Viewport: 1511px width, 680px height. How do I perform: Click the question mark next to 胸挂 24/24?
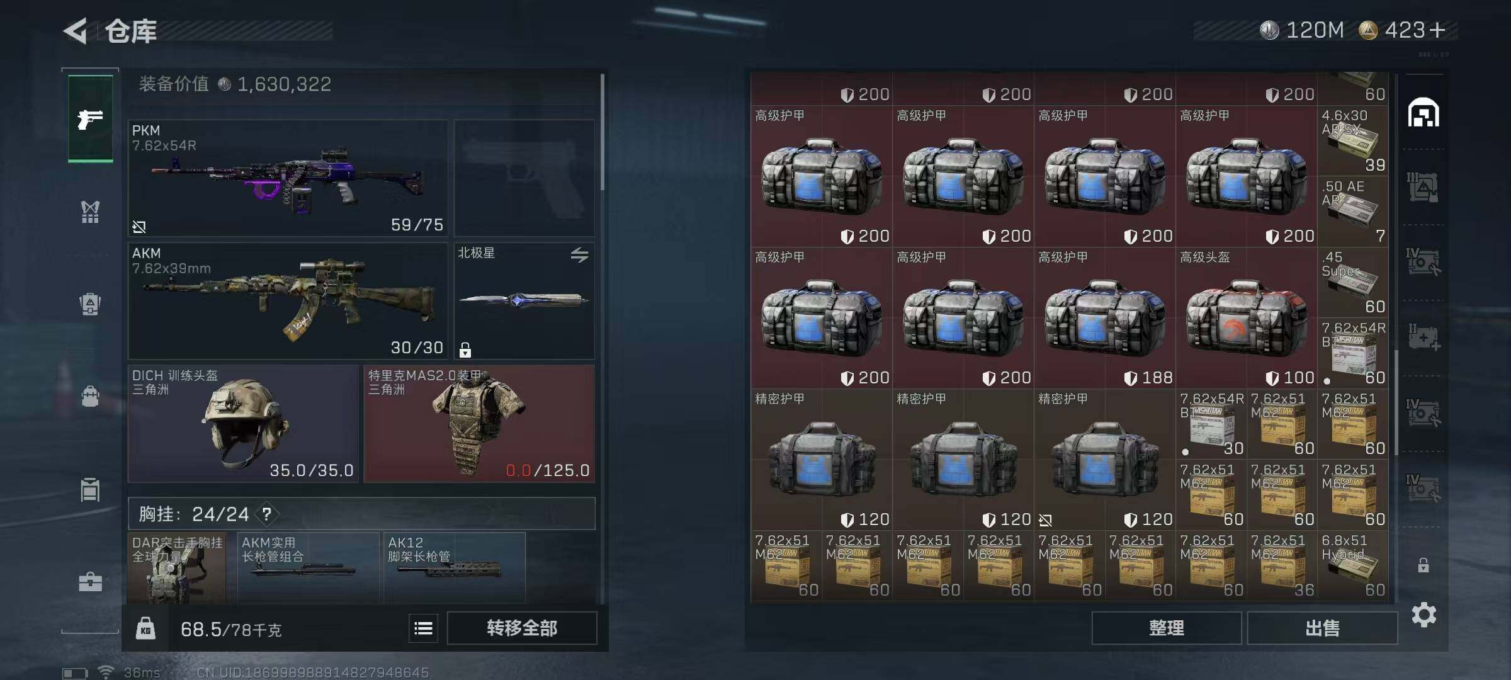[x=267, y=514]
